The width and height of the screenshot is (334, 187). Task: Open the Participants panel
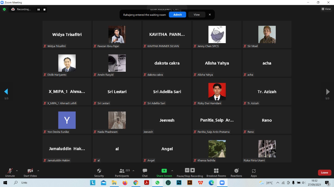point(122,171)
